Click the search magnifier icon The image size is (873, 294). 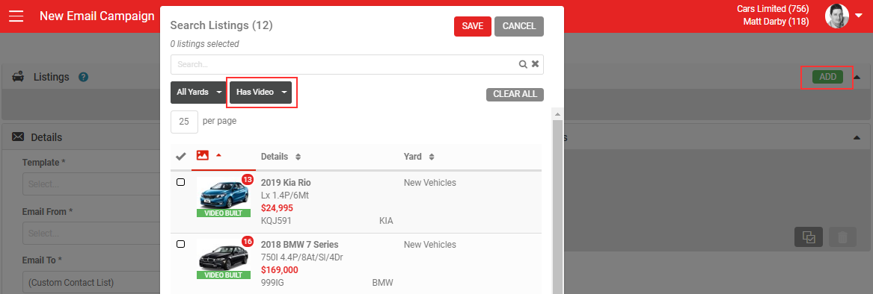click(x=523, y=64)
